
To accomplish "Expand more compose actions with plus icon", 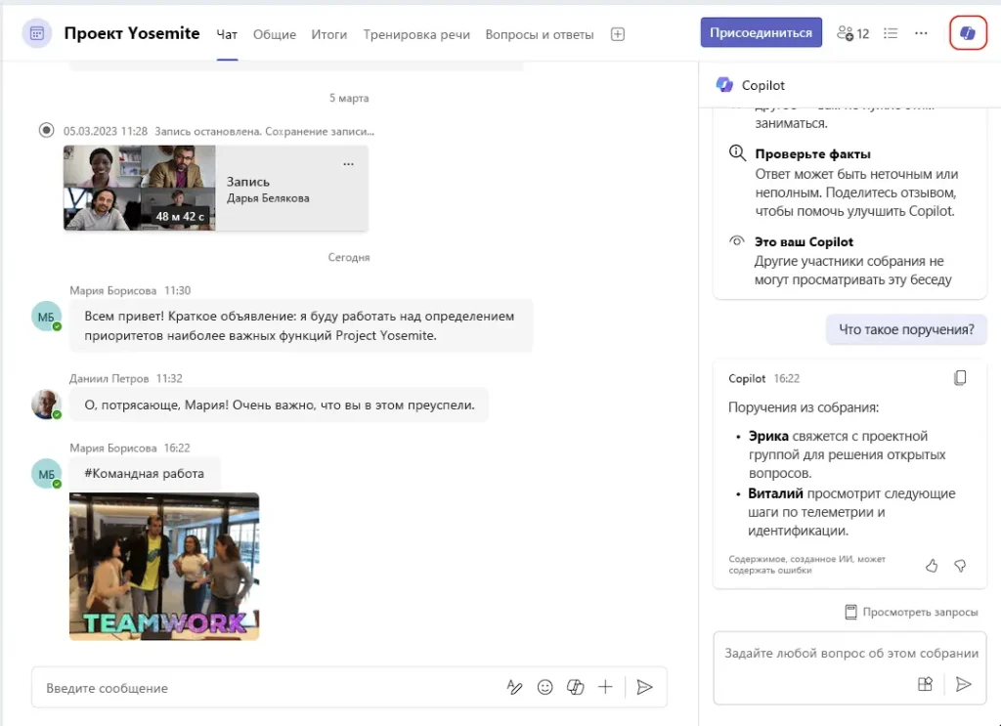I will tap(605, 687).
